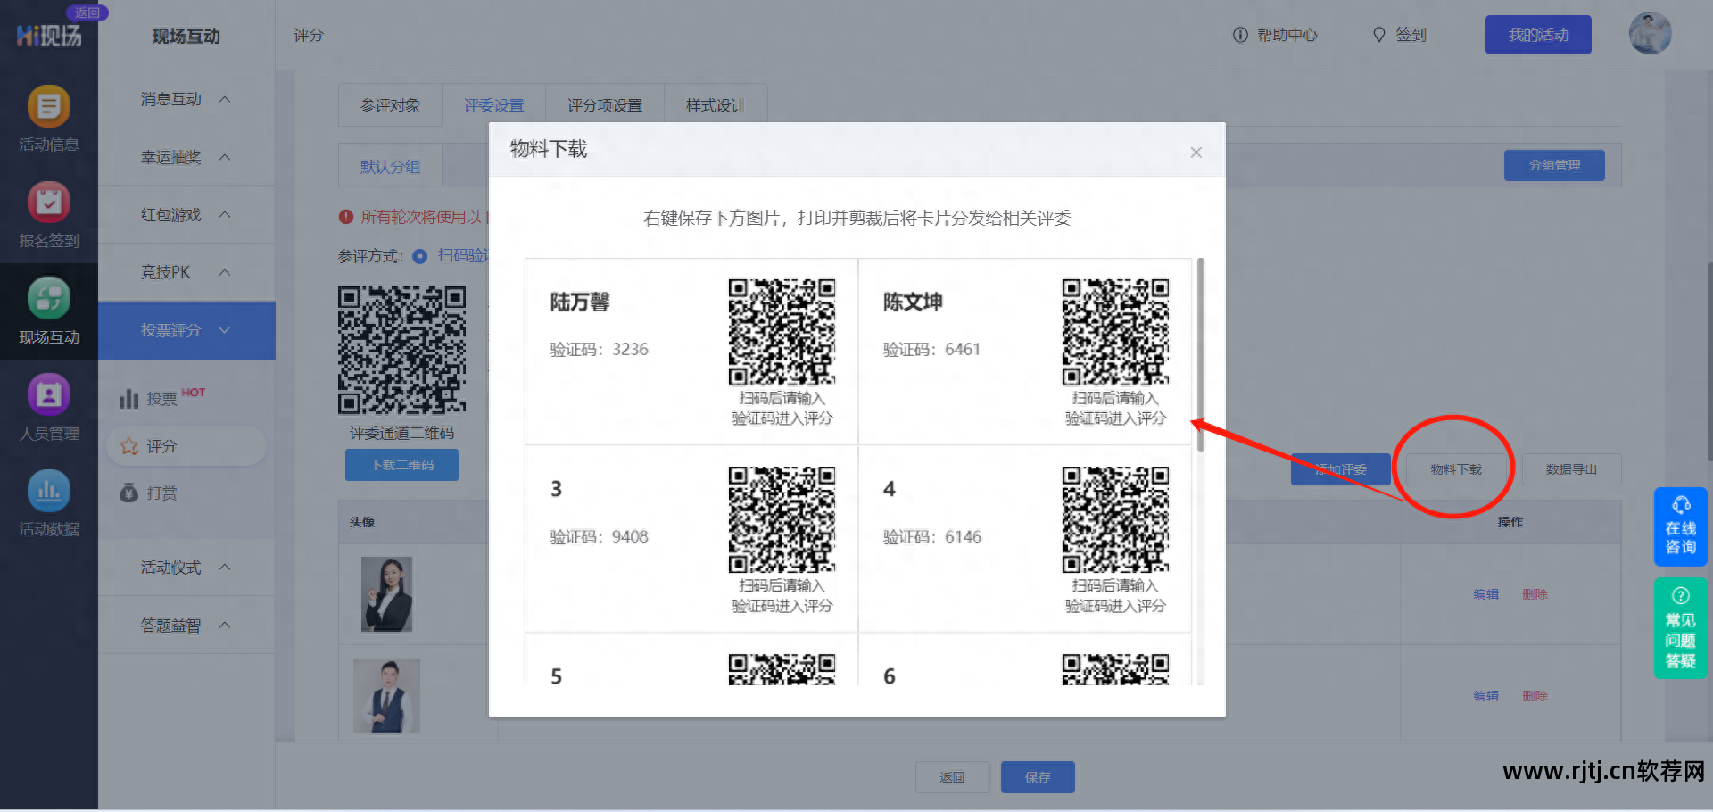The width and height of the screenshot is (1713, 812).
Task: Collapse the 投票评分 submenu
Action: coord(186,330)
